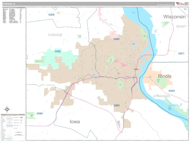Click the ZIP code index panel header bar

pos(14,7)
